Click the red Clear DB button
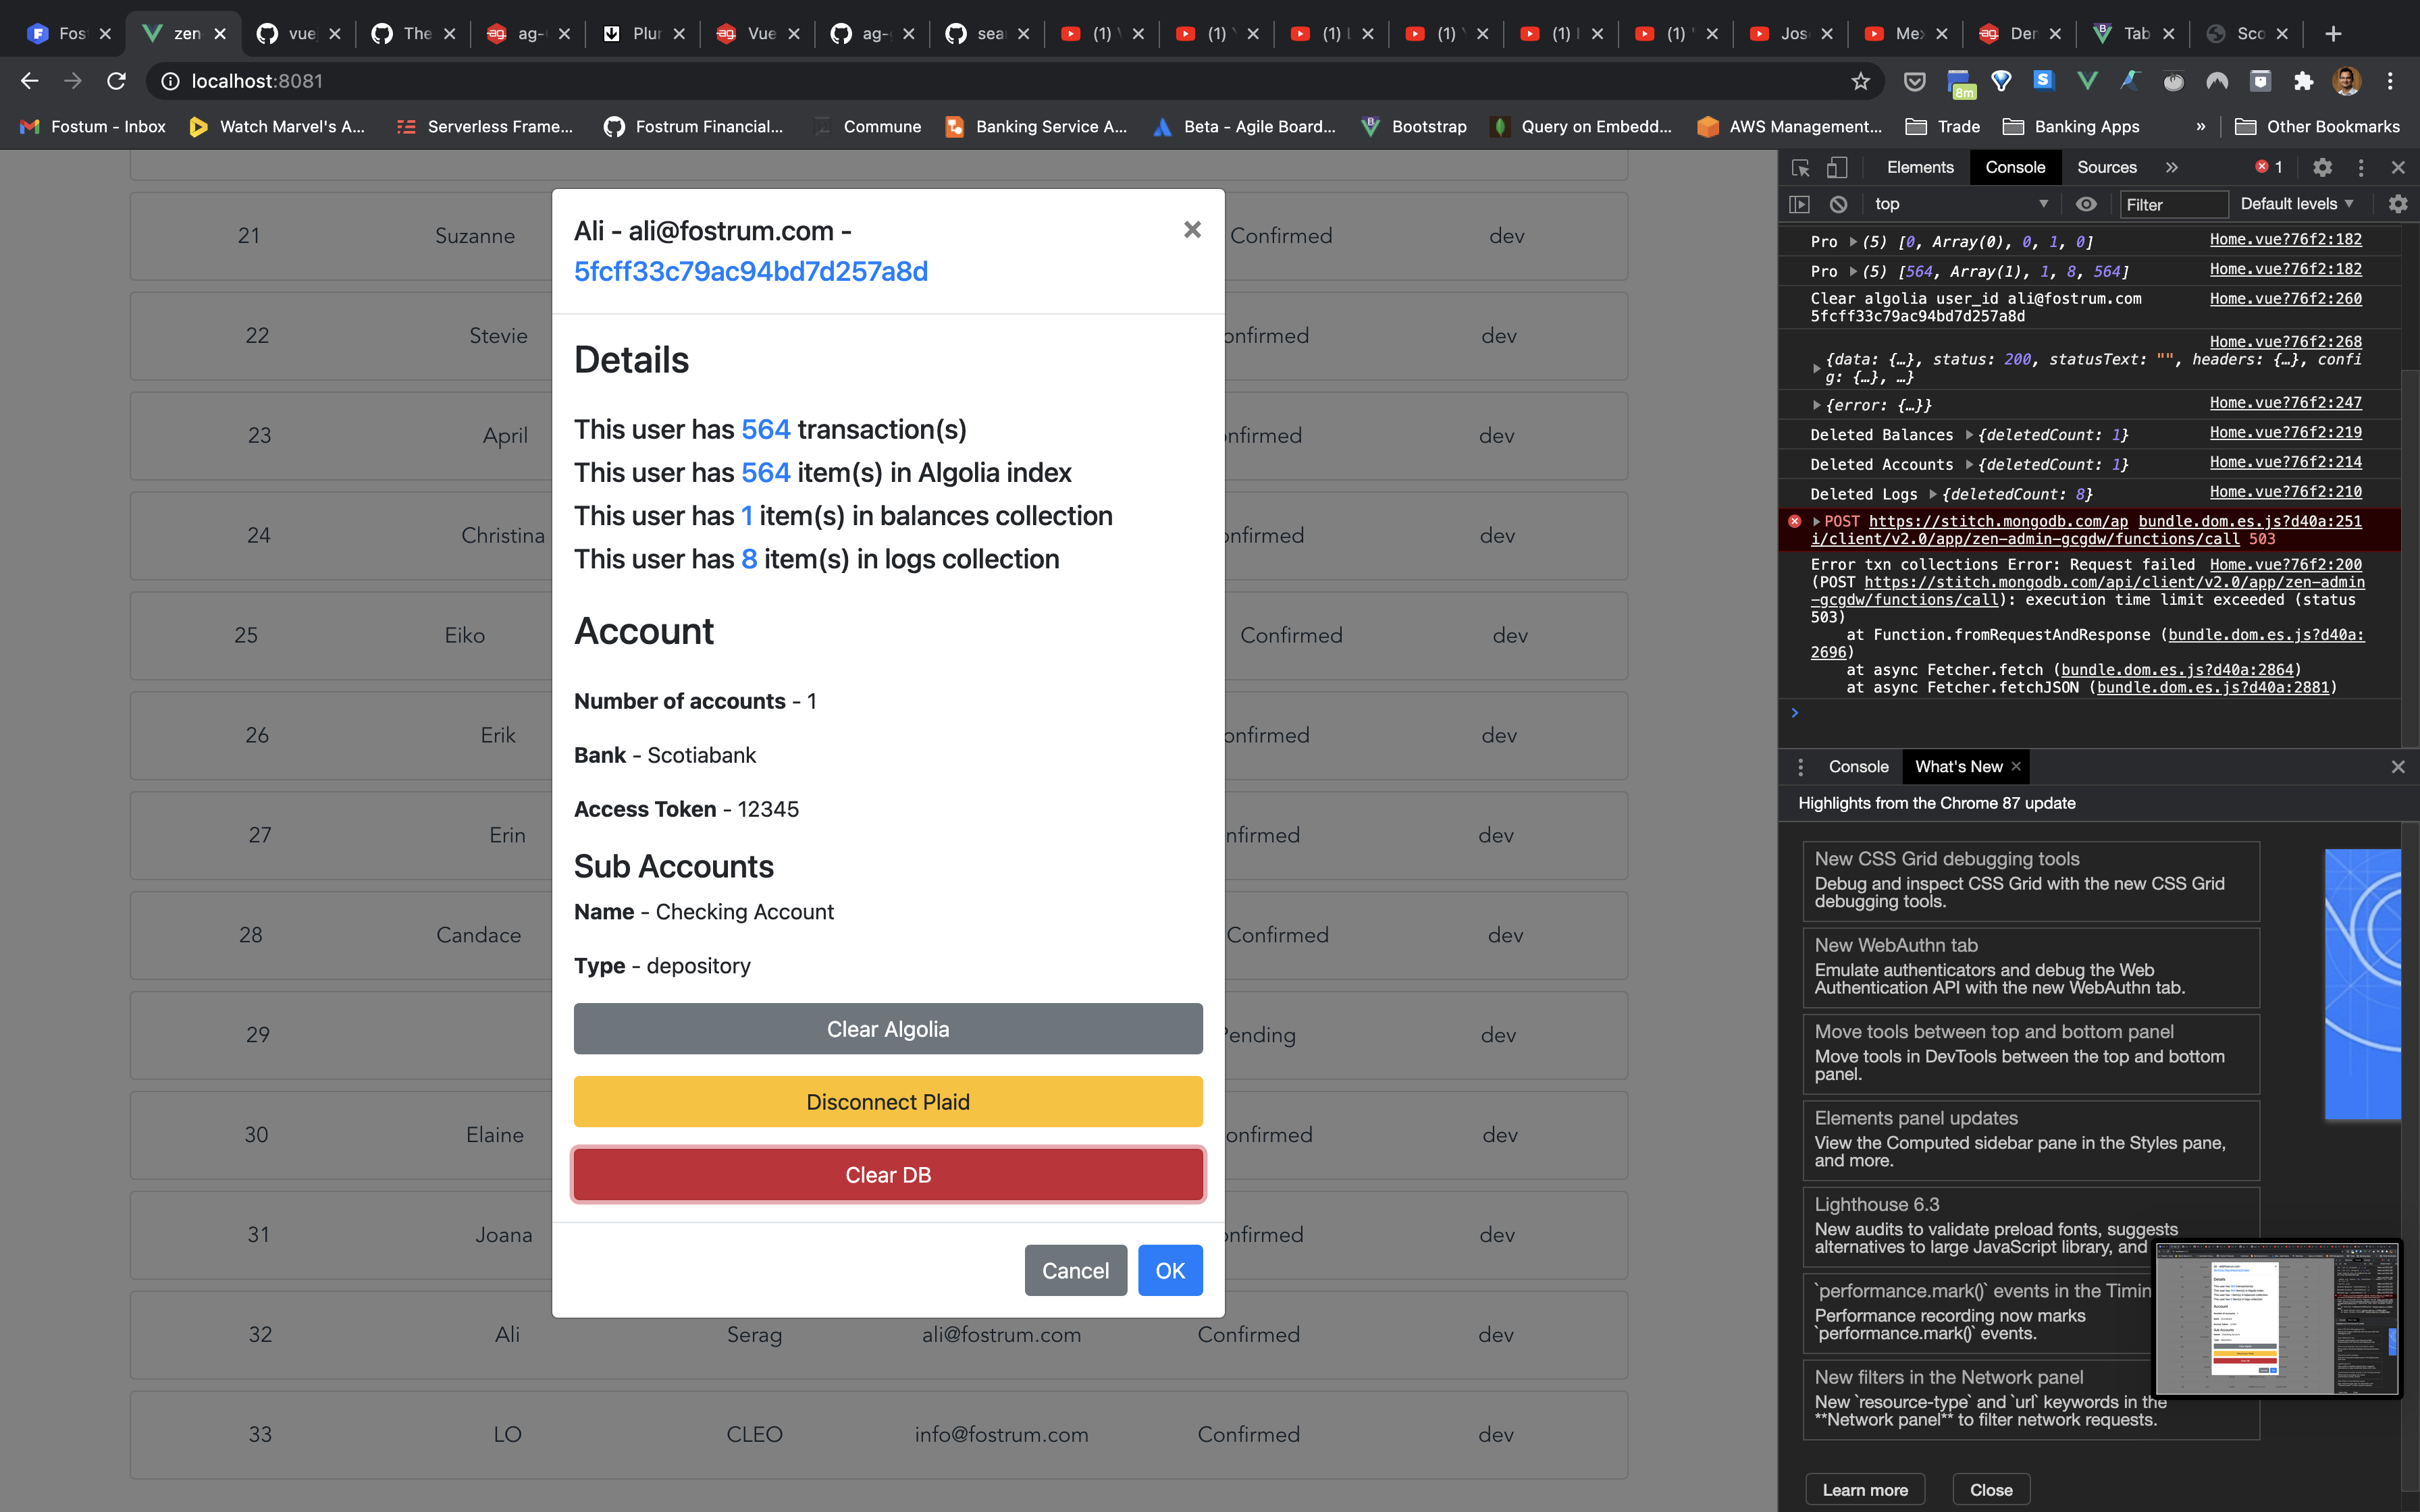 (x=887, y=1175)
